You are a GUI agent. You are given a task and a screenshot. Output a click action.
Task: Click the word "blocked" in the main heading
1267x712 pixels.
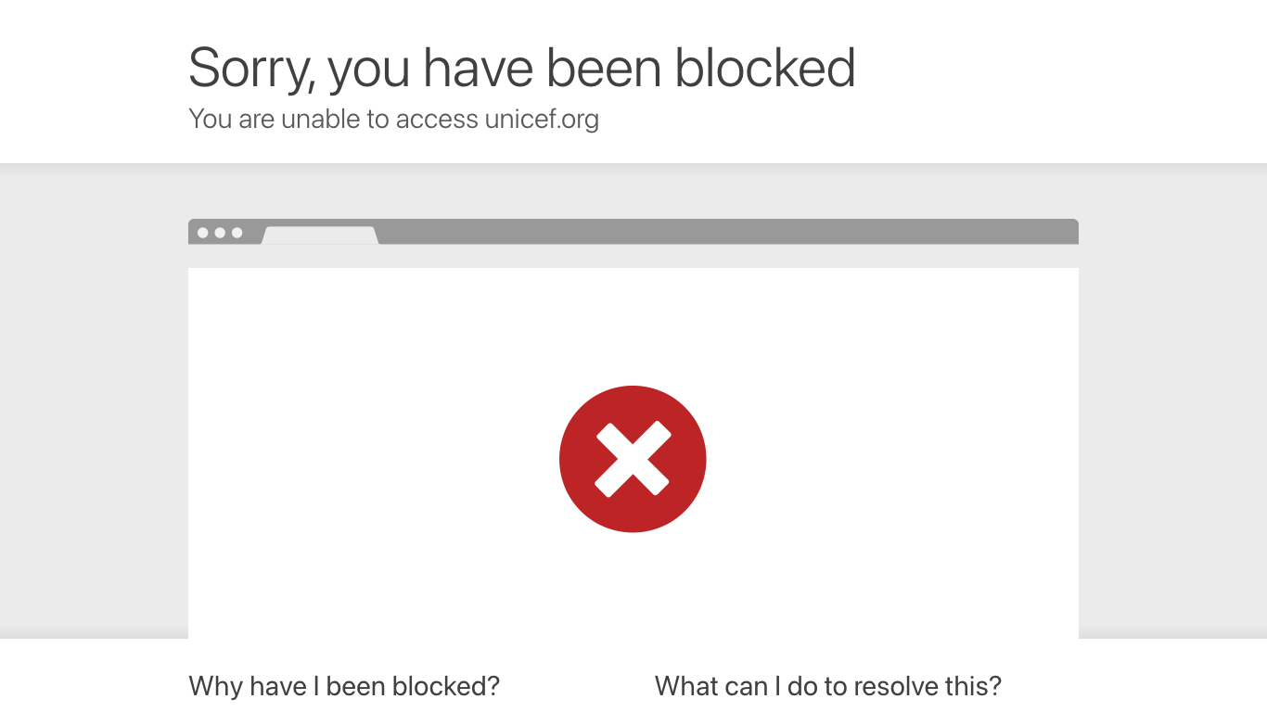765,68
